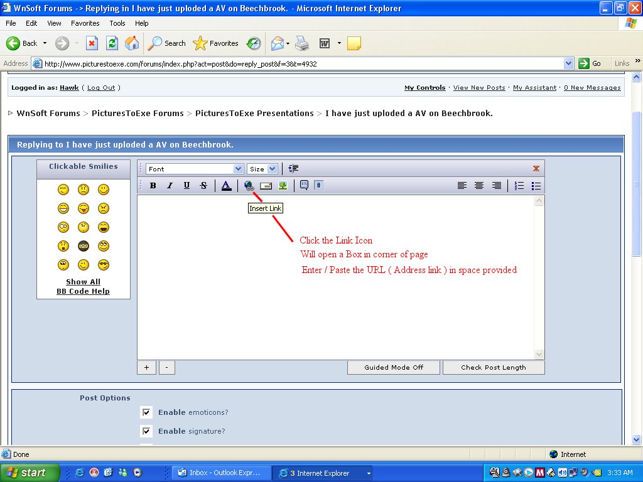Open the File menu

pyautogui.click(x=11, y=23)
